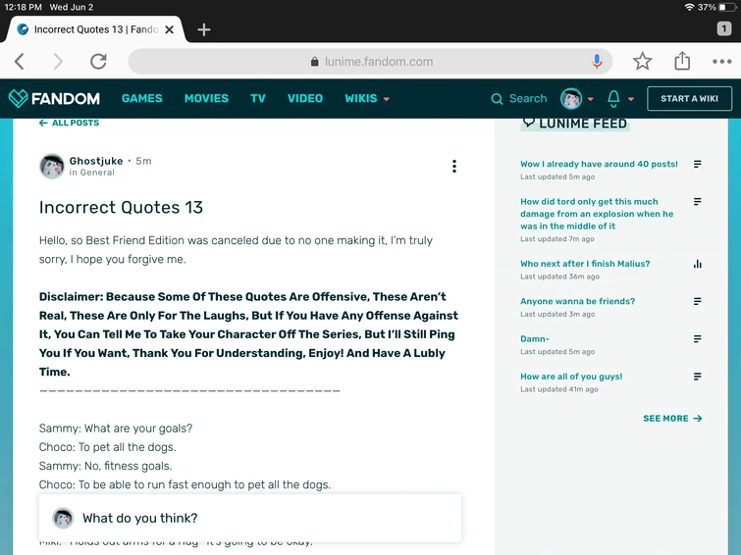Expand the WIKIS dropdown arrow
741x555 pixels.
click(x=386, y=99)
